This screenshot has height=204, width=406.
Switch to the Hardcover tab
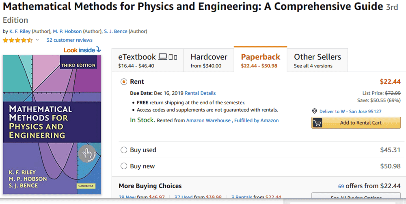[x=209, y=60]
